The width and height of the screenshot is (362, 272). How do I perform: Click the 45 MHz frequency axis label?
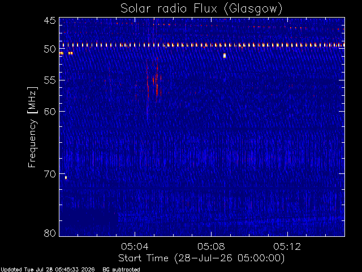pyautogui.click(x=50, y=21)
